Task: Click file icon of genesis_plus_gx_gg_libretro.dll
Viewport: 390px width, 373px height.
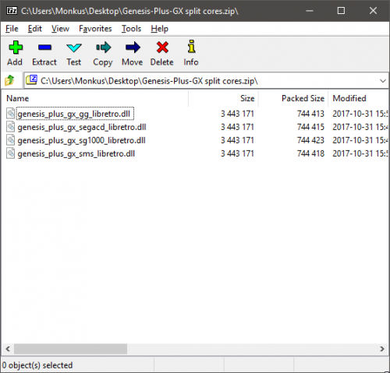Action: click(x=11, y=114)
